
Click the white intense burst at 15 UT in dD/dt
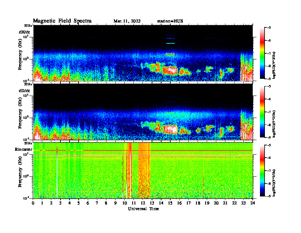point(170,129)
